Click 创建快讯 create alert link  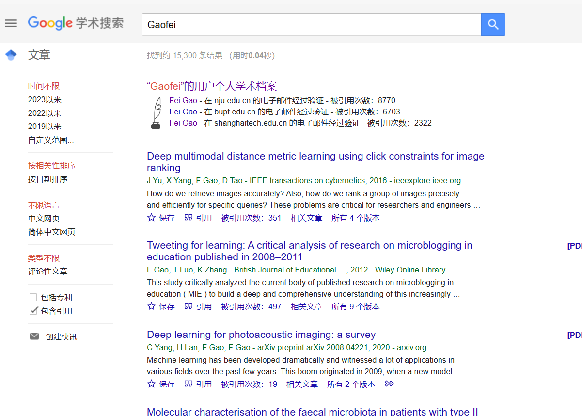[x=61, y=336]
